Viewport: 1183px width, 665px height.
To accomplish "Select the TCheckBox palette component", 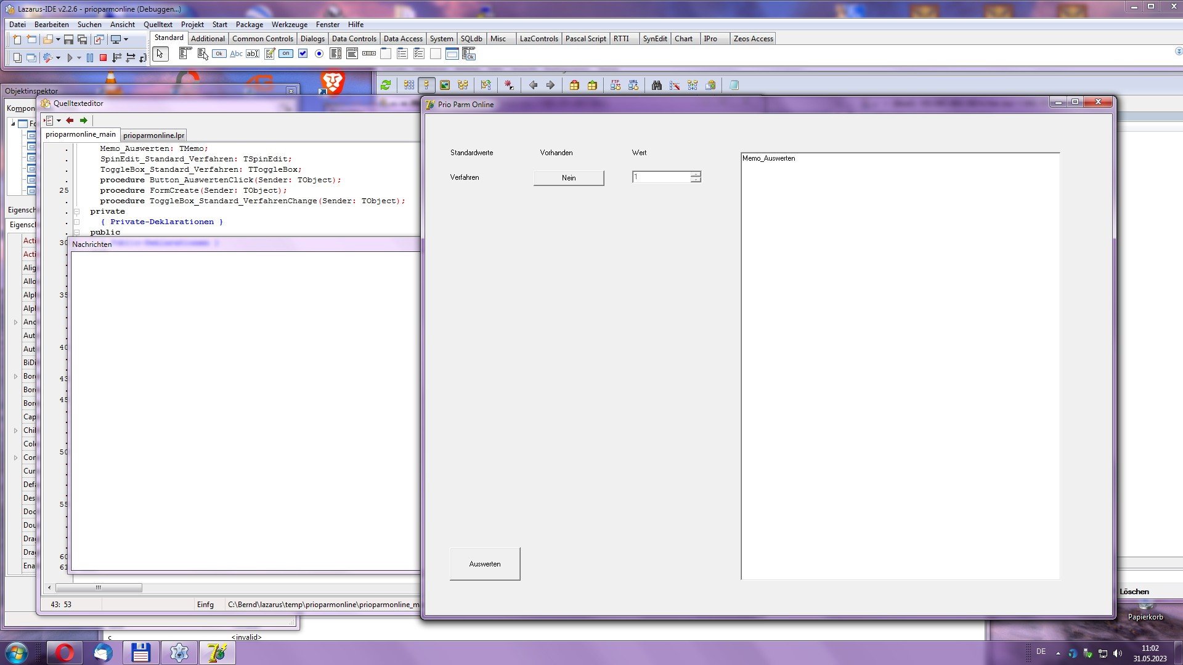I will pyautogui.click(x=303, y=54).
